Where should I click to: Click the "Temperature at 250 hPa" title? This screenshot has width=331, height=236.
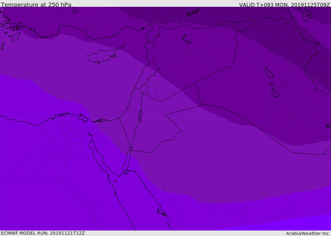[x=36, y=5]
